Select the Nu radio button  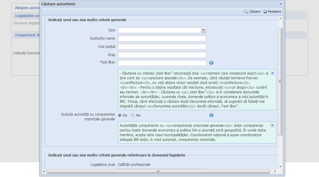tap(133, 115)
